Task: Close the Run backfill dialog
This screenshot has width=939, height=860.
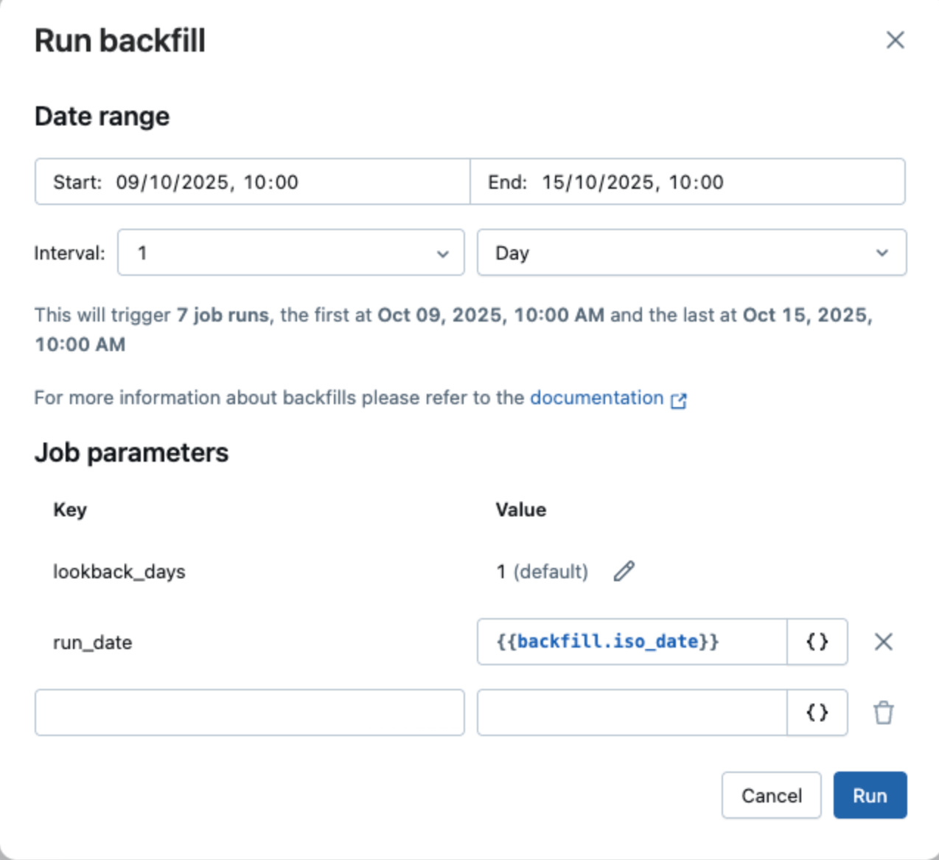Action: click(x=895, y=40)
